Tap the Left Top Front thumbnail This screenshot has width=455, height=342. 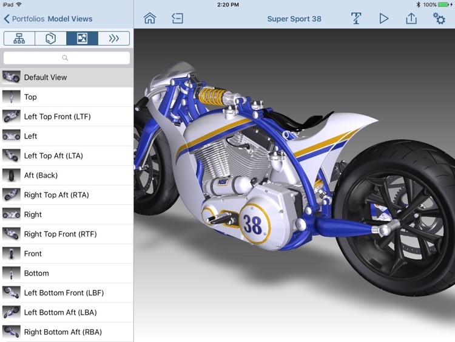point(12,116)
